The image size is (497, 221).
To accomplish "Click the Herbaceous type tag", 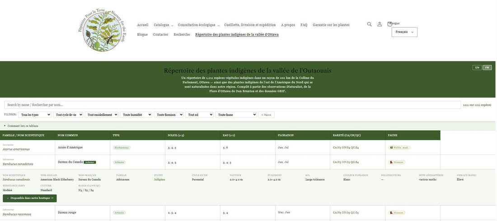I will point(122,147).
